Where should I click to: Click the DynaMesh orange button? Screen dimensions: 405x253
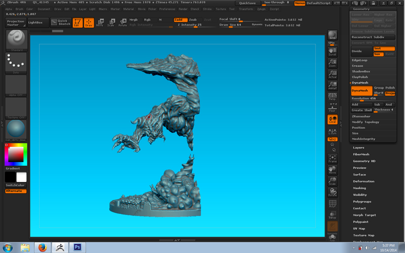click(x=361, y=91)
